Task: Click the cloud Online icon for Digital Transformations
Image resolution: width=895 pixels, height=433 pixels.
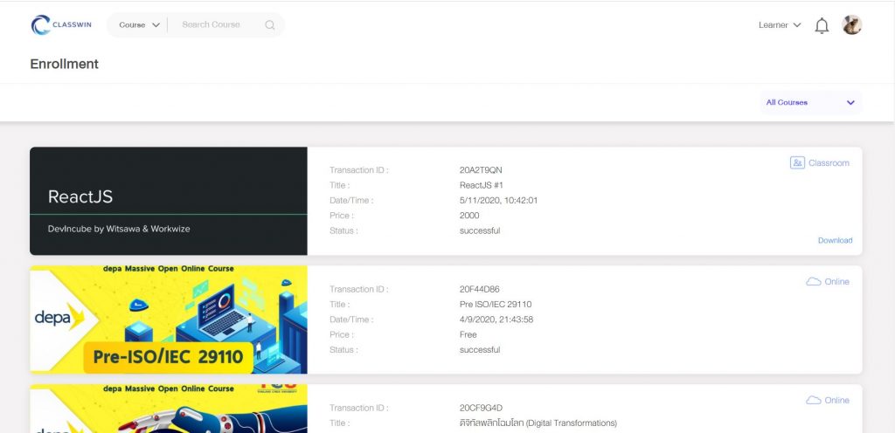Action: click(814, 401)
